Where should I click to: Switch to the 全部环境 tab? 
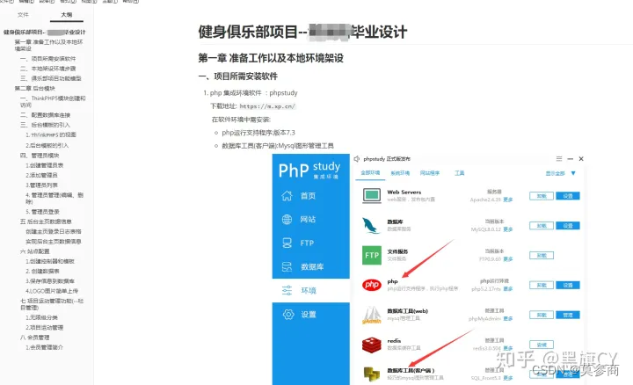(x=370, y=173)
